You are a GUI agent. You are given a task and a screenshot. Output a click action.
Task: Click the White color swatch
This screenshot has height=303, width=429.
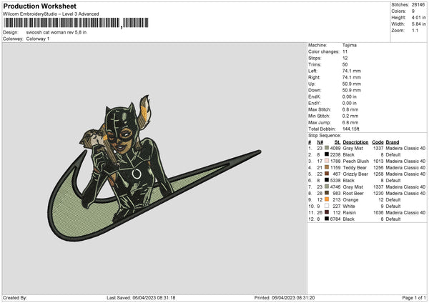click(x=327, y=206)
